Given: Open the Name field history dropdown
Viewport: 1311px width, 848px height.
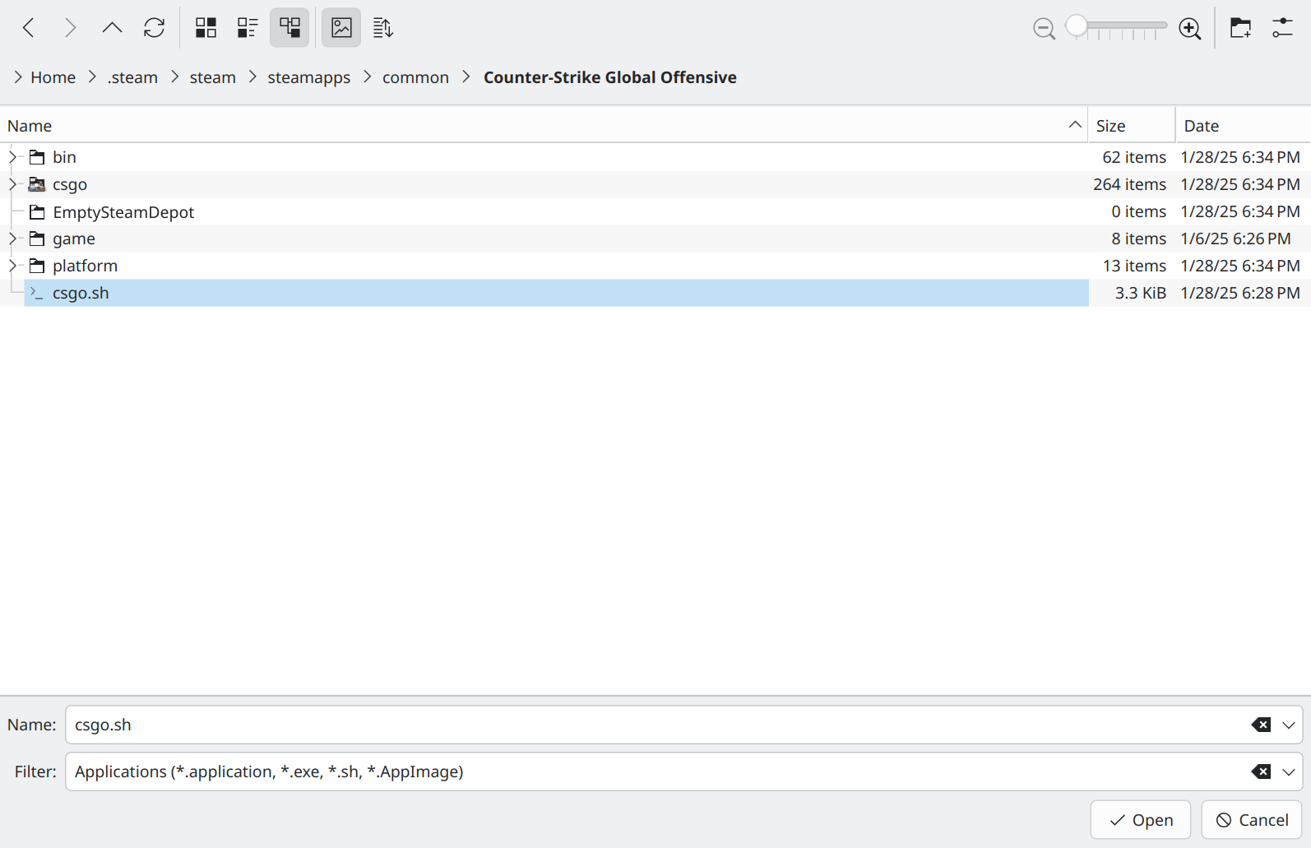Looking at the screenshot, I should coord(1289,725).
